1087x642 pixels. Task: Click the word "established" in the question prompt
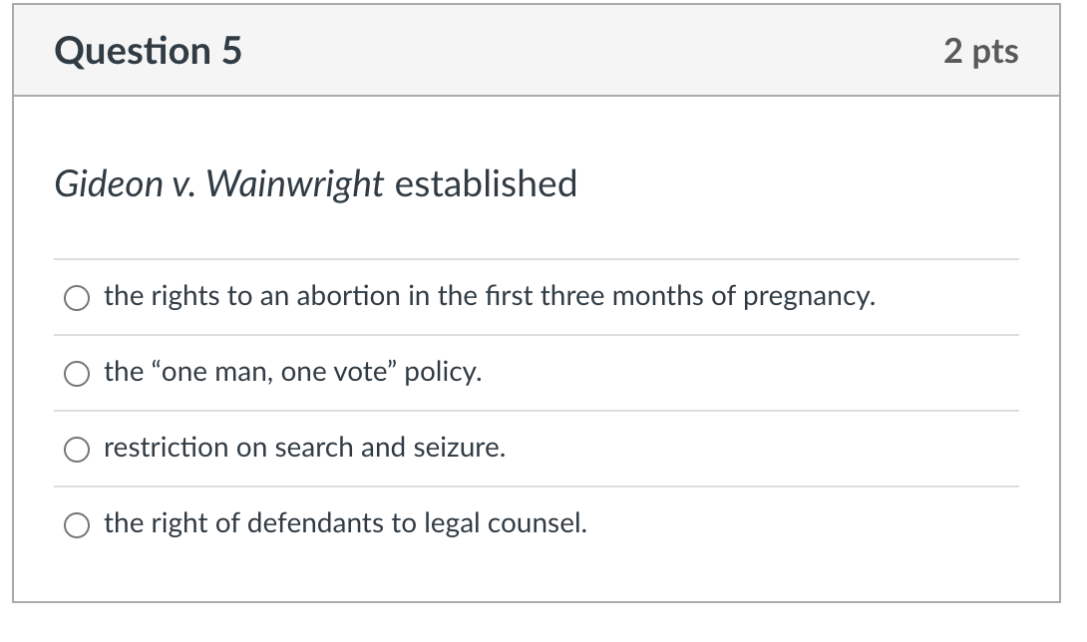[x=486, y=183]
